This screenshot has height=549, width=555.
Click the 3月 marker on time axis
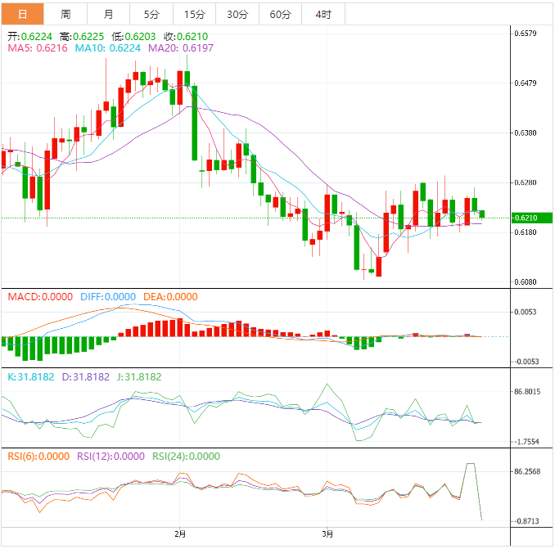(327, 534)
